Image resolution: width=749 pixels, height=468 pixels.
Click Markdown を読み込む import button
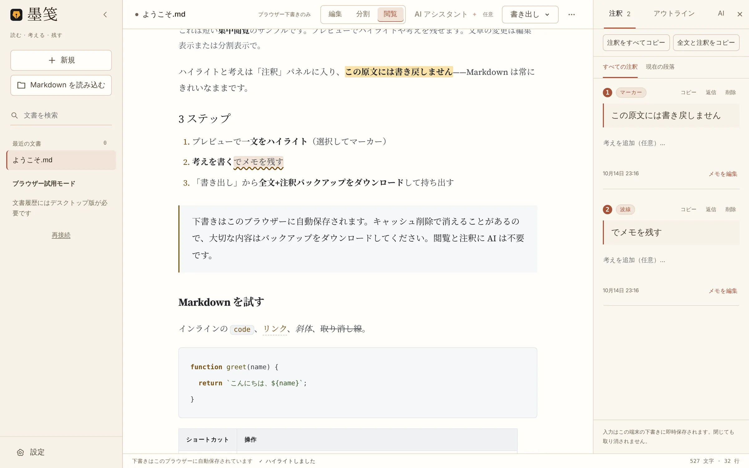(x=61, y=85)
